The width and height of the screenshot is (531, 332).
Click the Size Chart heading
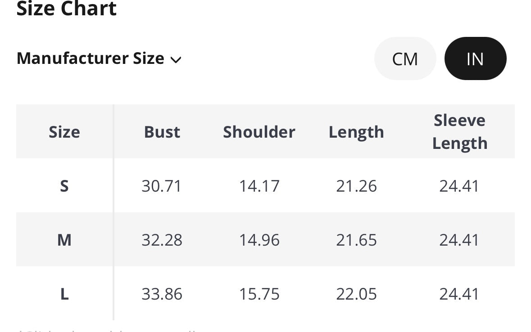tap(67, 8)
